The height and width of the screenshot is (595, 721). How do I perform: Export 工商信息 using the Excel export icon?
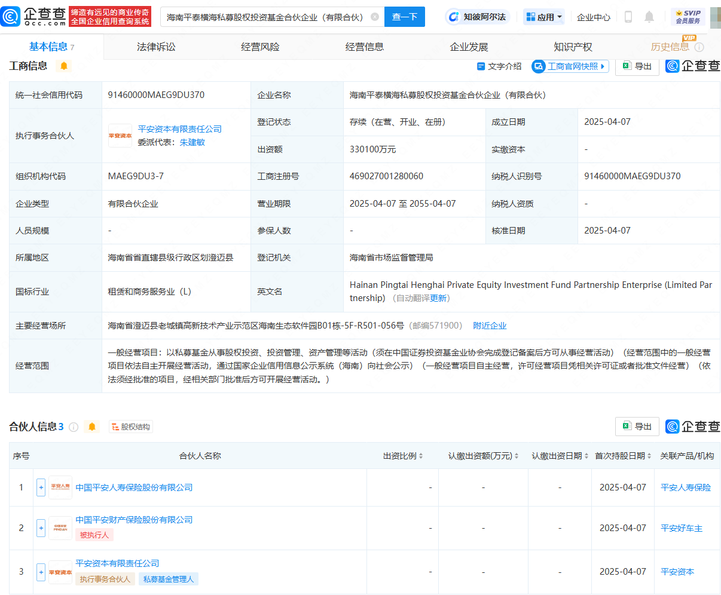(637, 66)
